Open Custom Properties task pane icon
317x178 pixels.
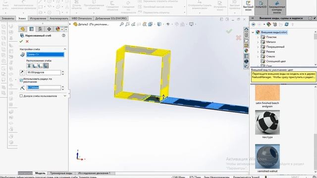click(x=246, y=56)
